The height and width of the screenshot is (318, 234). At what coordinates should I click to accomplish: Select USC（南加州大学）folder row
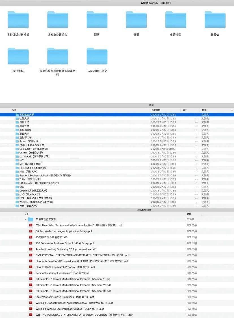(117, 194)
